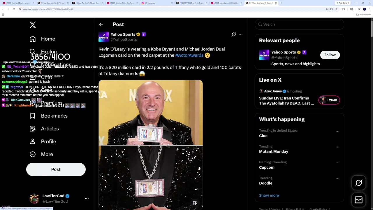Reload the page

click(13, 9)
